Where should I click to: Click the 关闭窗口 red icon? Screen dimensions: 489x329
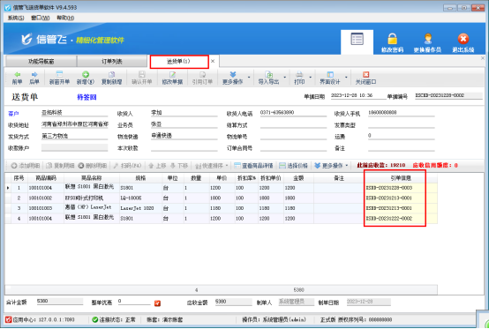pyautogui.click(x=365, y=74)
